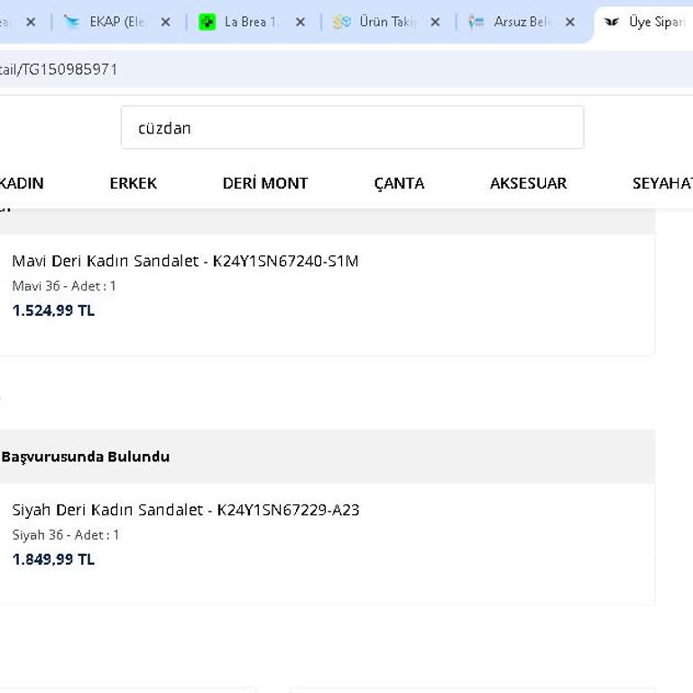This screenshot has width=693, height=693.
Task: Click the 1.524,99 TL price
Action: click(x=53, y=310)
